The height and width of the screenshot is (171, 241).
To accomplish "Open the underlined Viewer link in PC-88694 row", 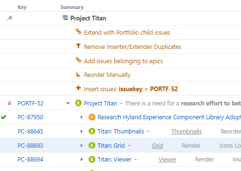I will click(x=167, y=159).
